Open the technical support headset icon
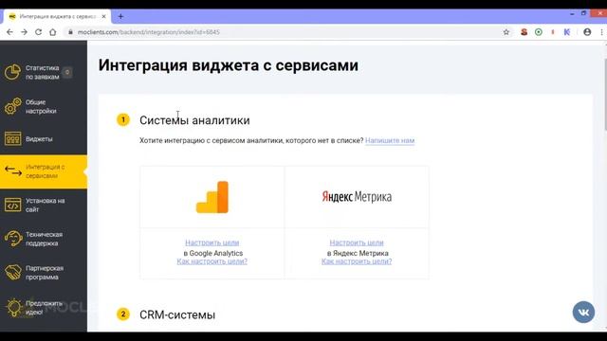 (x=12, y=239)
